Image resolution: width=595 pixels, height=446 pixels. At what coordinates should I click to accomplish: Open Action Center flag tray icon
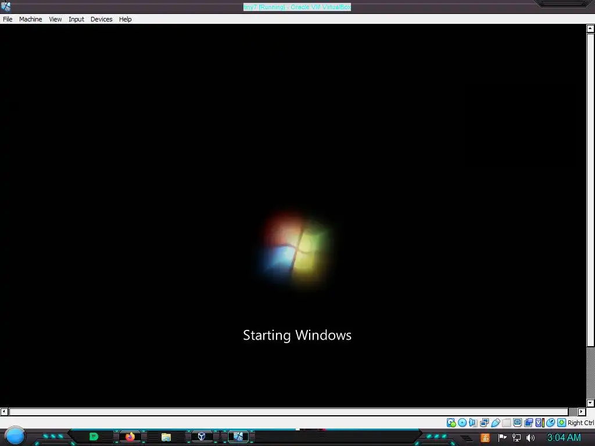(x=503, y=438)
